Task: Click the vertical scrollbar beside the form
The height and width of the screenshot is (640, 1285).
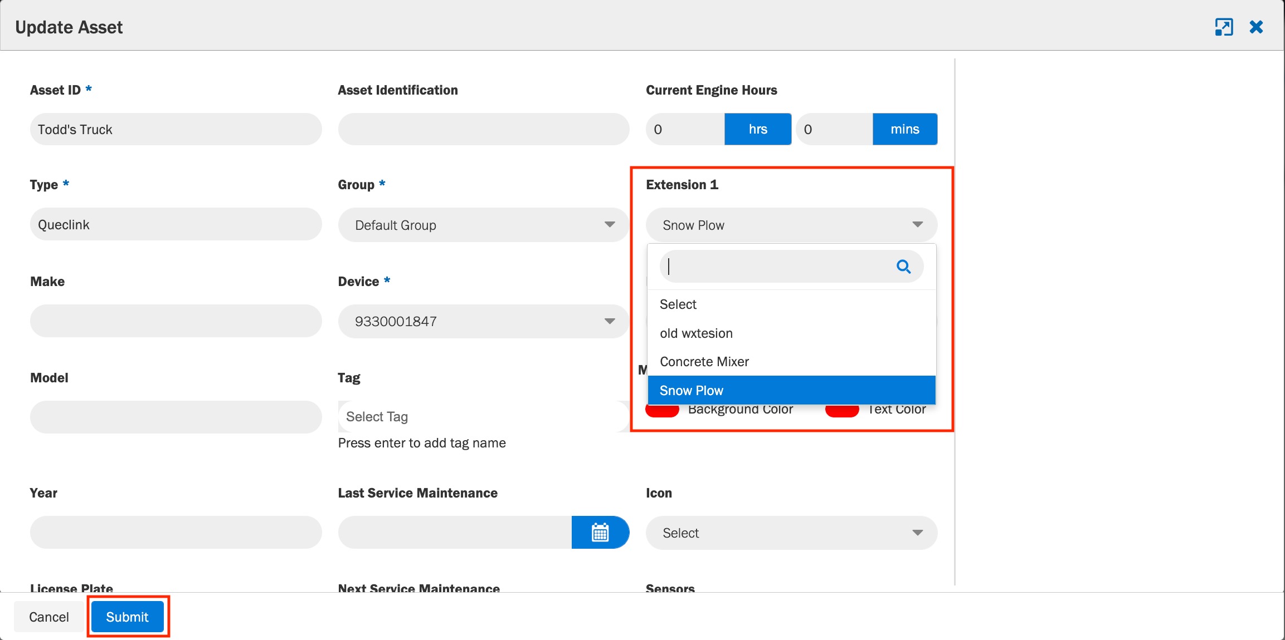Action: 955,322
